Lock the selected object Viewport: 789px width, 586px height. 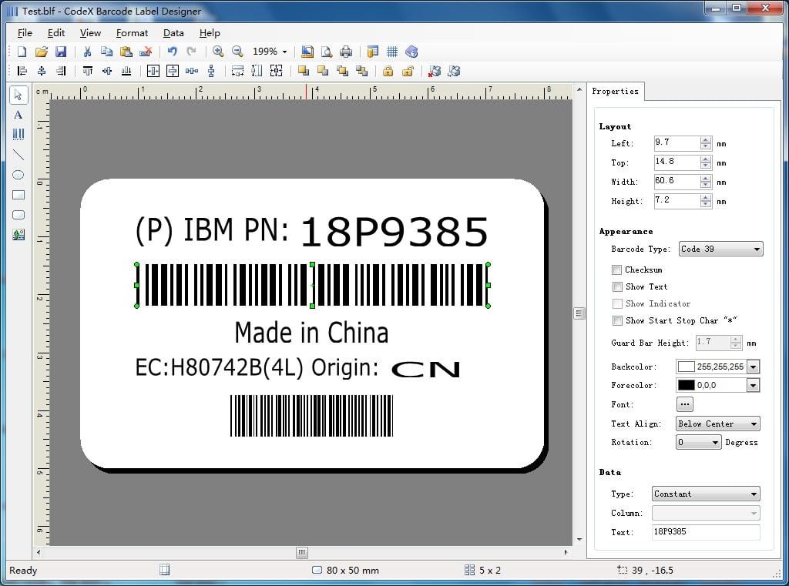(388, 71)
